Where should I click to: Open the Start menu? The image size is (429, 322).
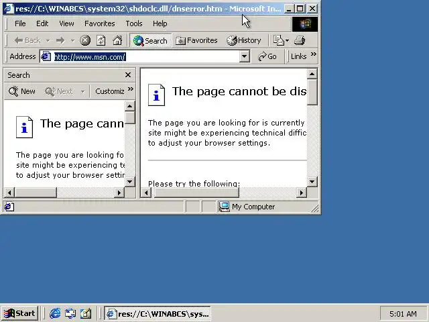[x=19, y=313]
